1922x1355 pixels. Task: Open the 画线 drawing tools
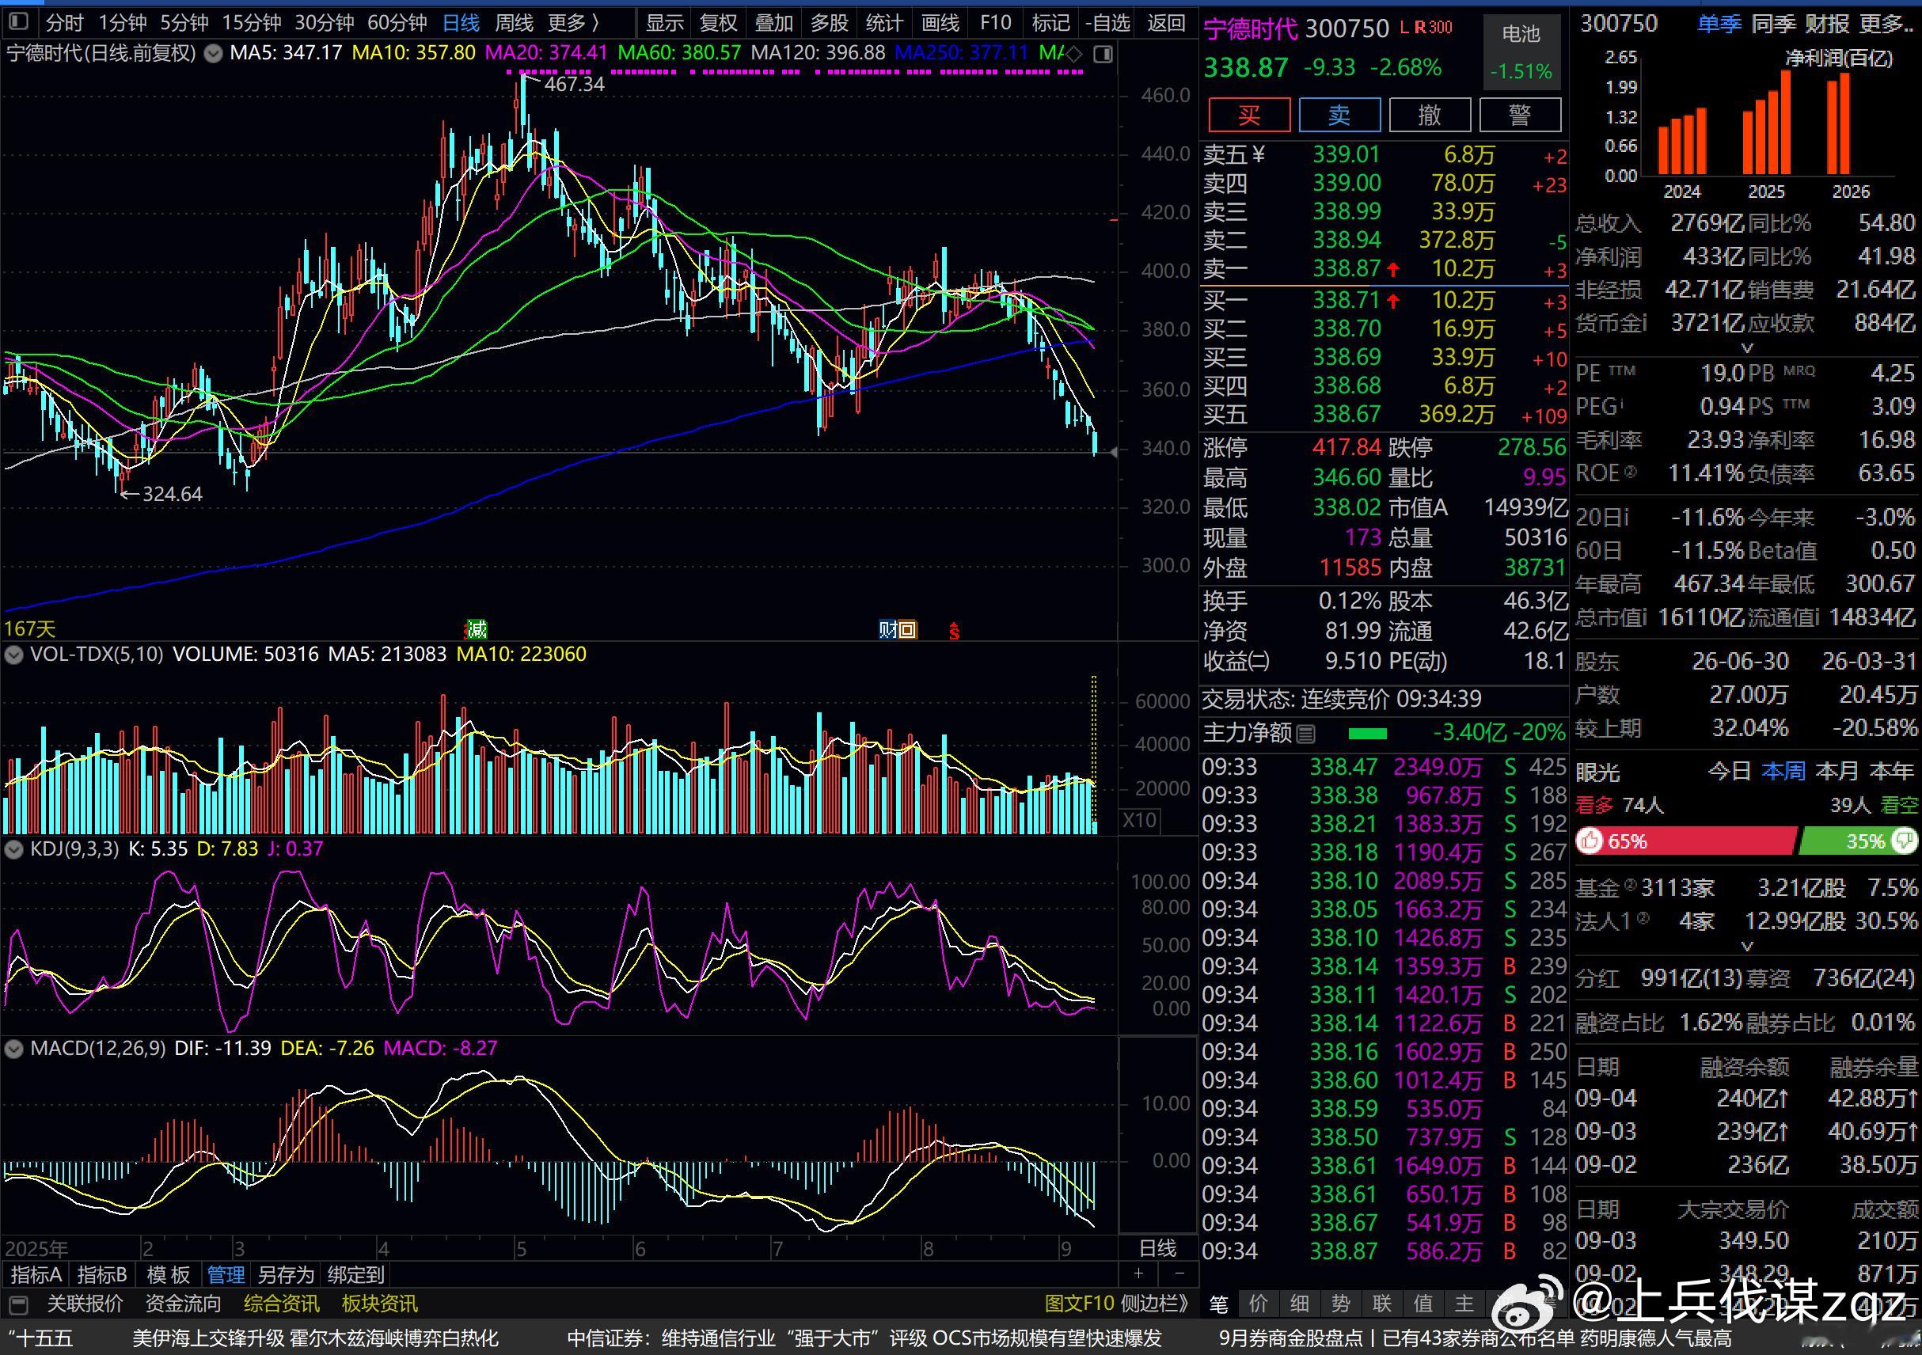click(x=940, y=23)
